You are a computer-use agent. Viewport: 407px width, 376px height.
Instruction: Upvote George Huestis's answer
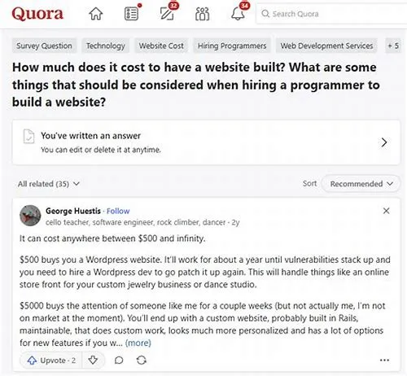point(51,361)
